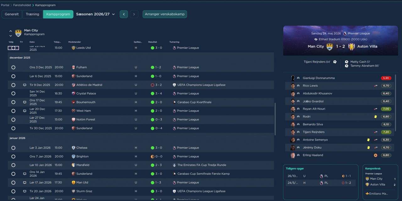Select the radio for West Ham match
This screenshot has height=201, width=402.
point(13,111)
